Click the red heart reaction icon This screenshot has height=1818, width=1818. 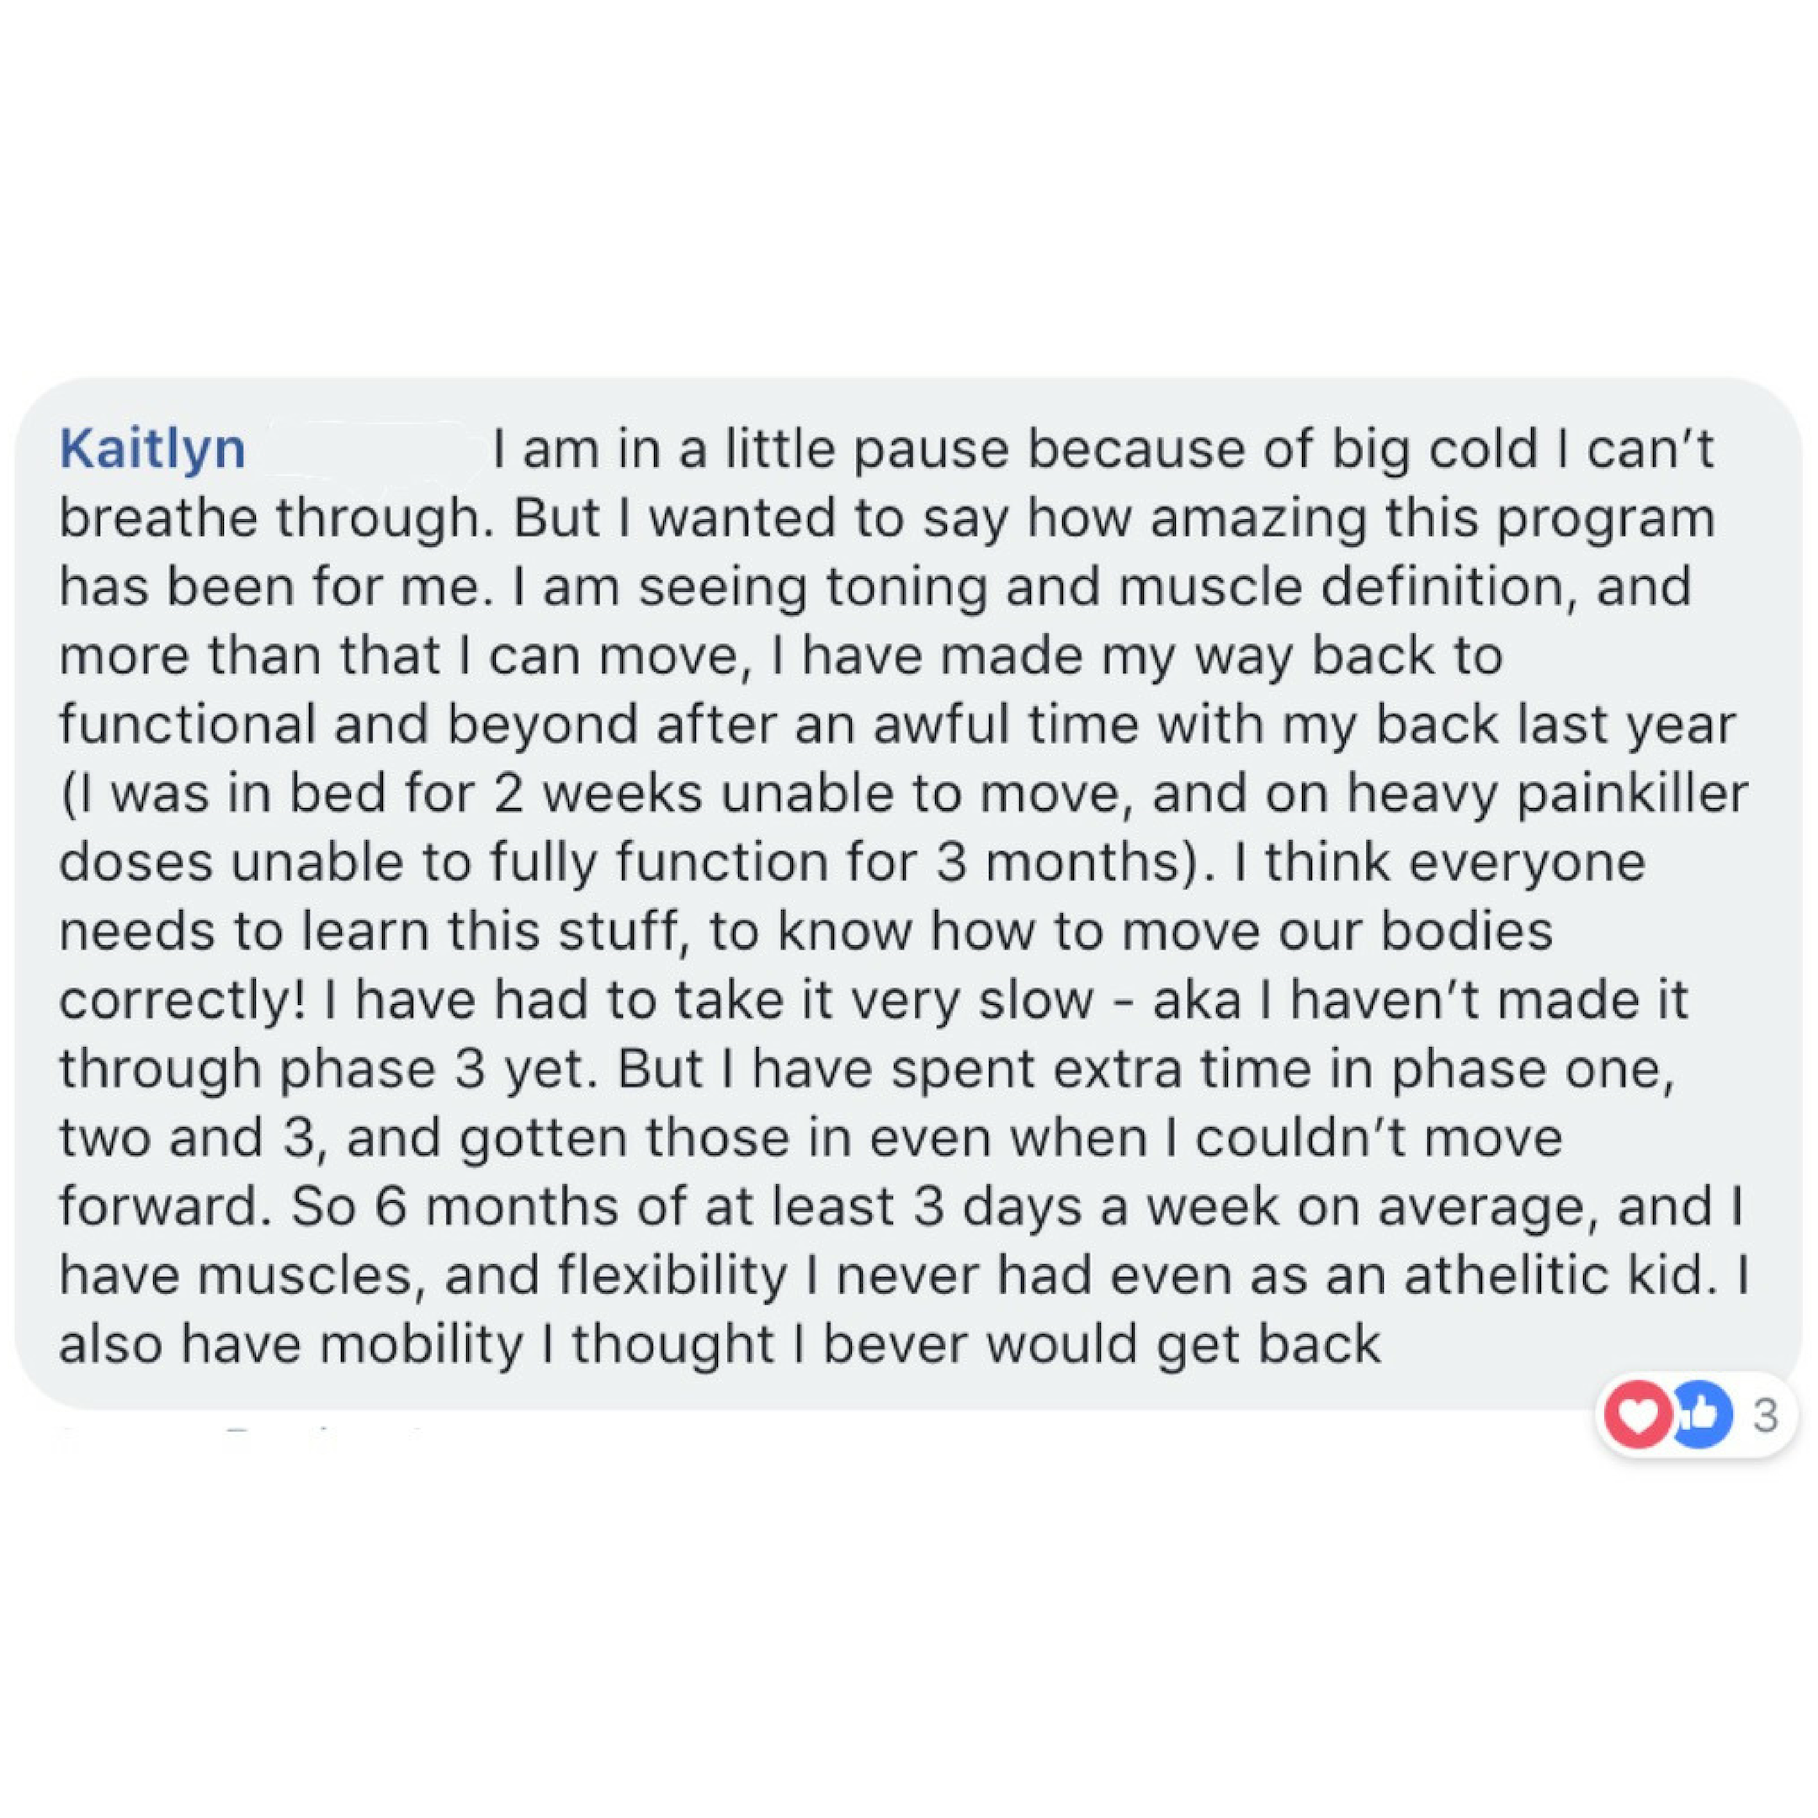click(1638, 1415)
